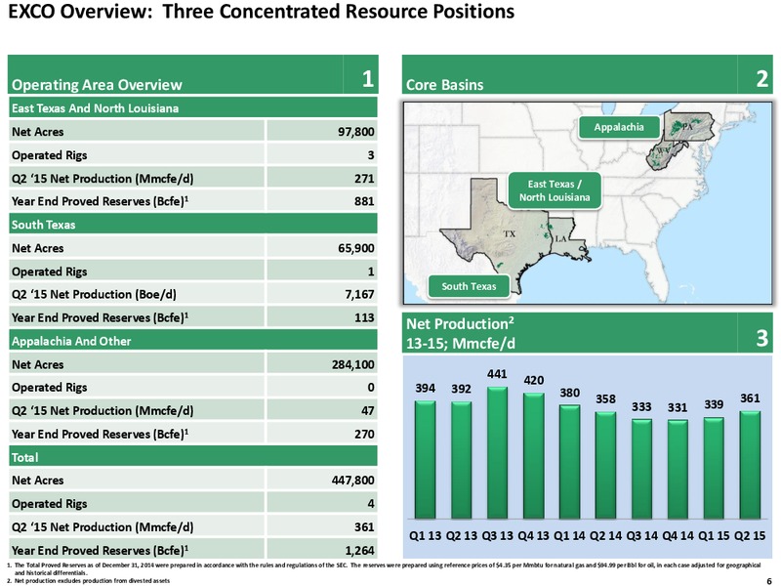This screenshot has height=586, width=781.
Task: Click total operated rigs value 4
Action: coord(371,504)
